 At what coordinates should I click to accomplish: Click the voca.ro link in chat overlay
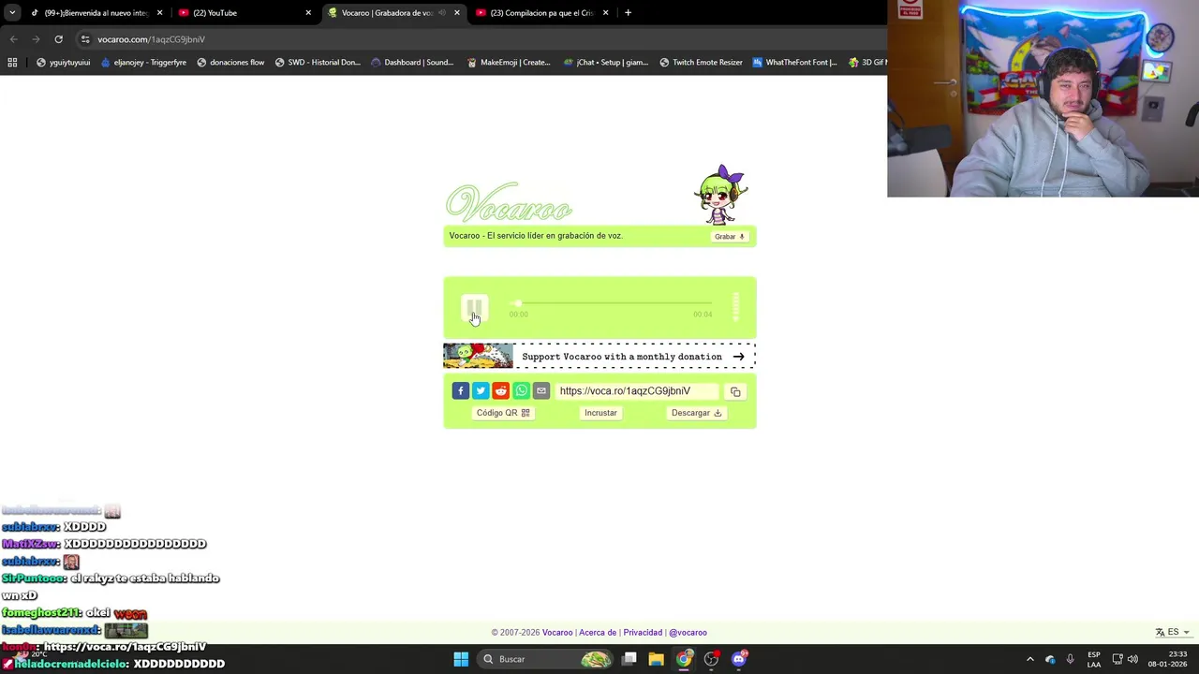125,647
